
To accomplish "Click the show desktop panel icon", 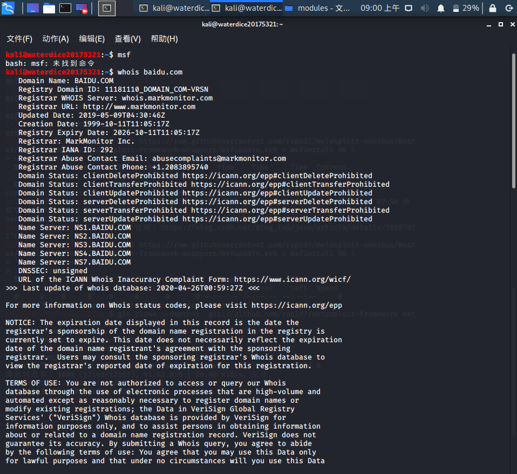I will pos(33,8).
